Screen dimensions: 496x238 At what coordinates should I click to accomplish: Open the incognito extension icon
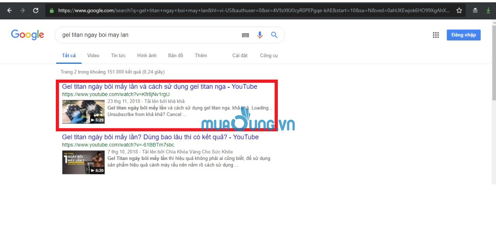pyautogui.click(x=475, y=10)
